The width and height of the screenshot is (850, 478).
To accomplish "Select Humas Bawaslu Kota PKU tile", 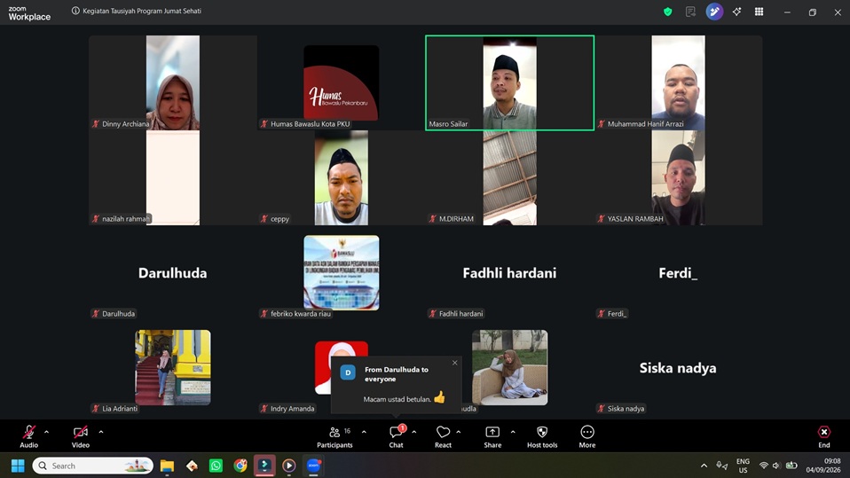I will (342, 83).
